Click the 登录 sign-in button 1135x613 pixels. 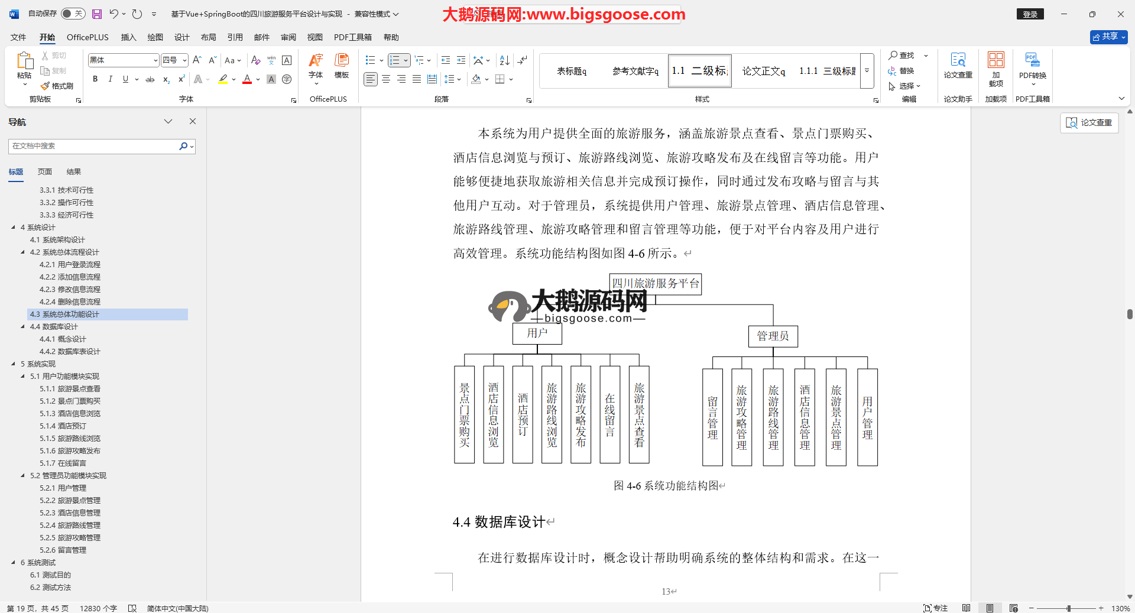click(1030, 14)
